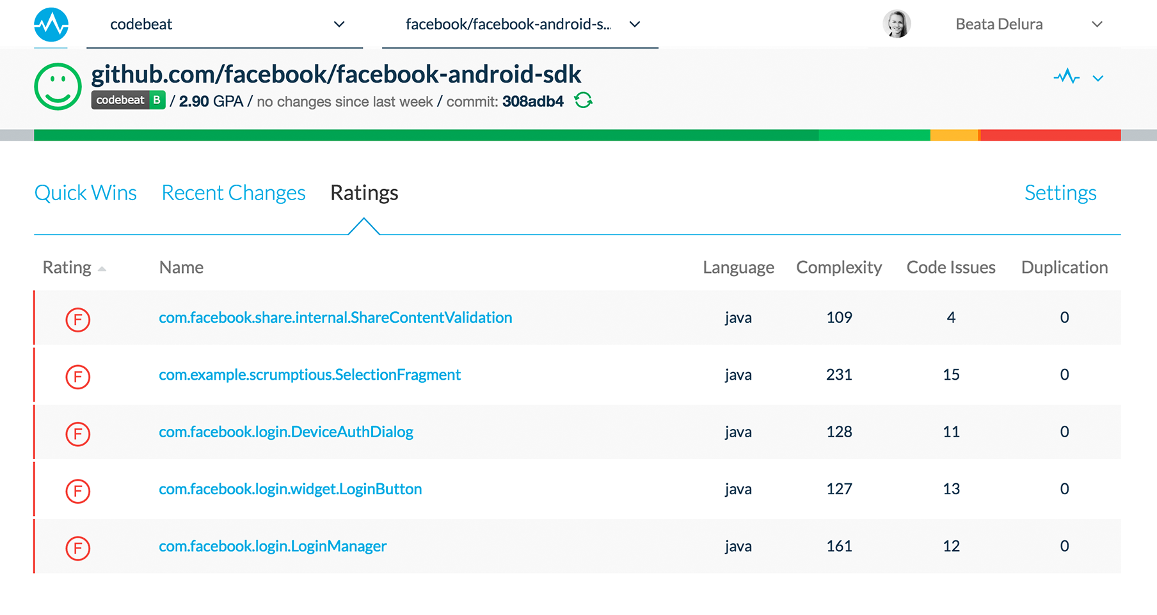Open com.facebook.login.LoginManager link
1157x615 pixels.
pos(273,546)
